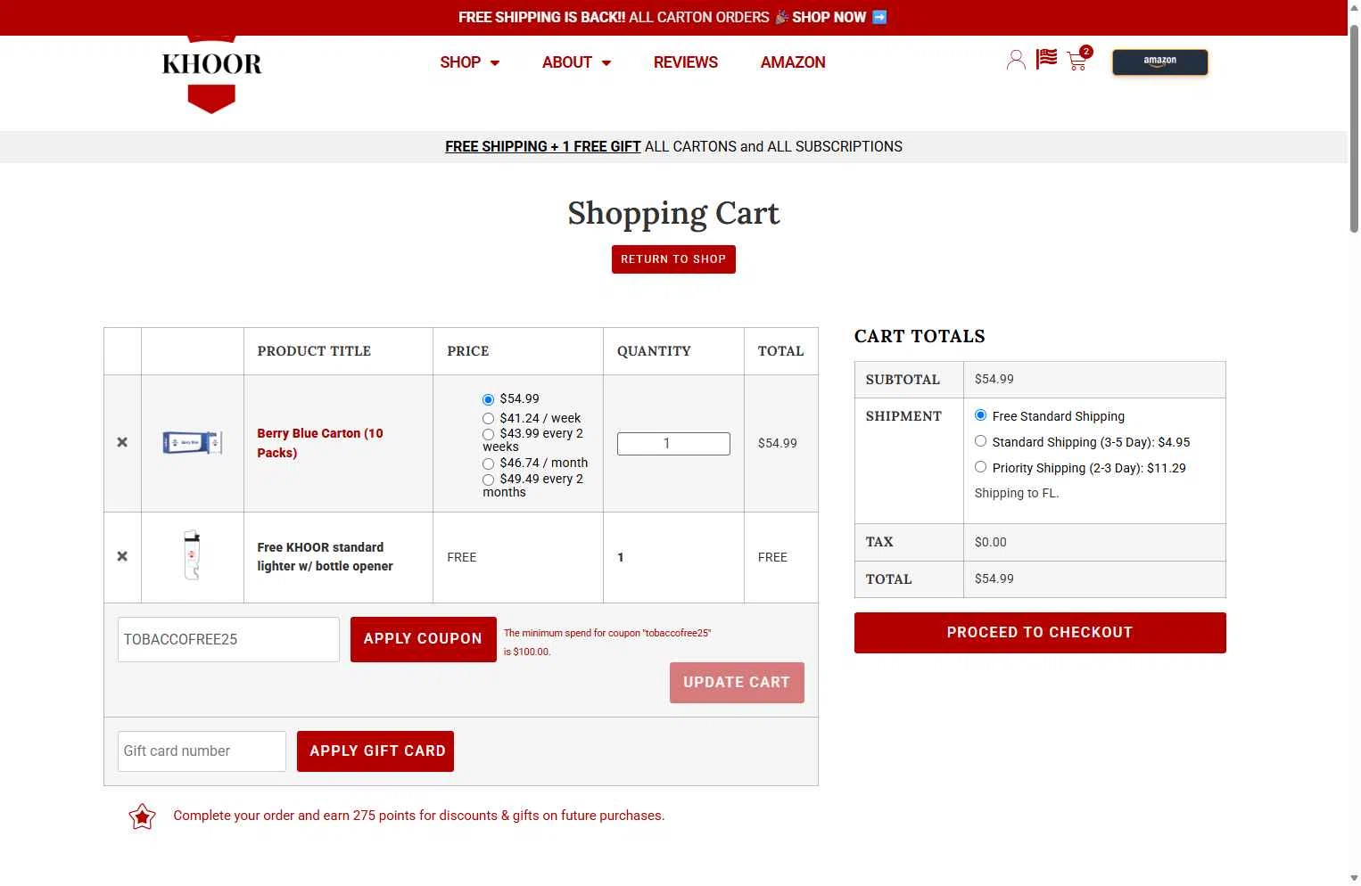Screen dimensions: 1361x886
Task: Select the $41.24 / week subscription
Action: point(488,419)
